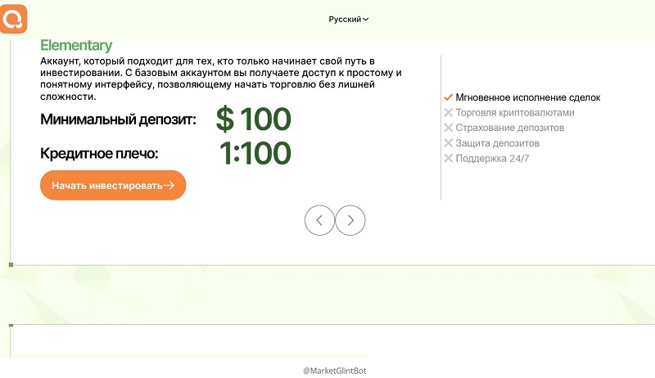Click the arrow icon inside Начать инвестировать
Screen dimensions: 655x378
169,185
